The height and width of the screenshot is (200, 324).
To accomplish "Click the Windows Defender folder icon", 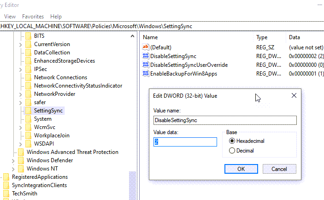I will 21,160.
